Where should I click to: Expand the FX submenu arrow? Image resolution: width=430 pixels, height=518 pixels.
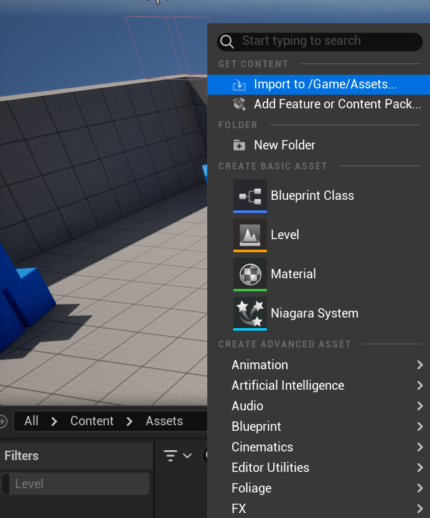[420, 509]
